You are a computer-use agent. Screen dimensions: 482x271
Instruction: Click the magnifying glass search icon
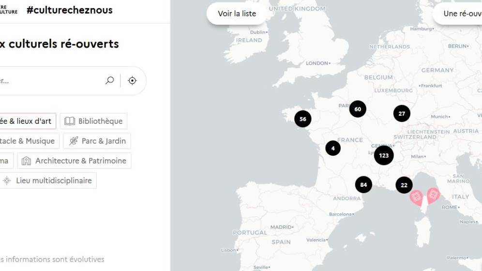coord(109,80)
